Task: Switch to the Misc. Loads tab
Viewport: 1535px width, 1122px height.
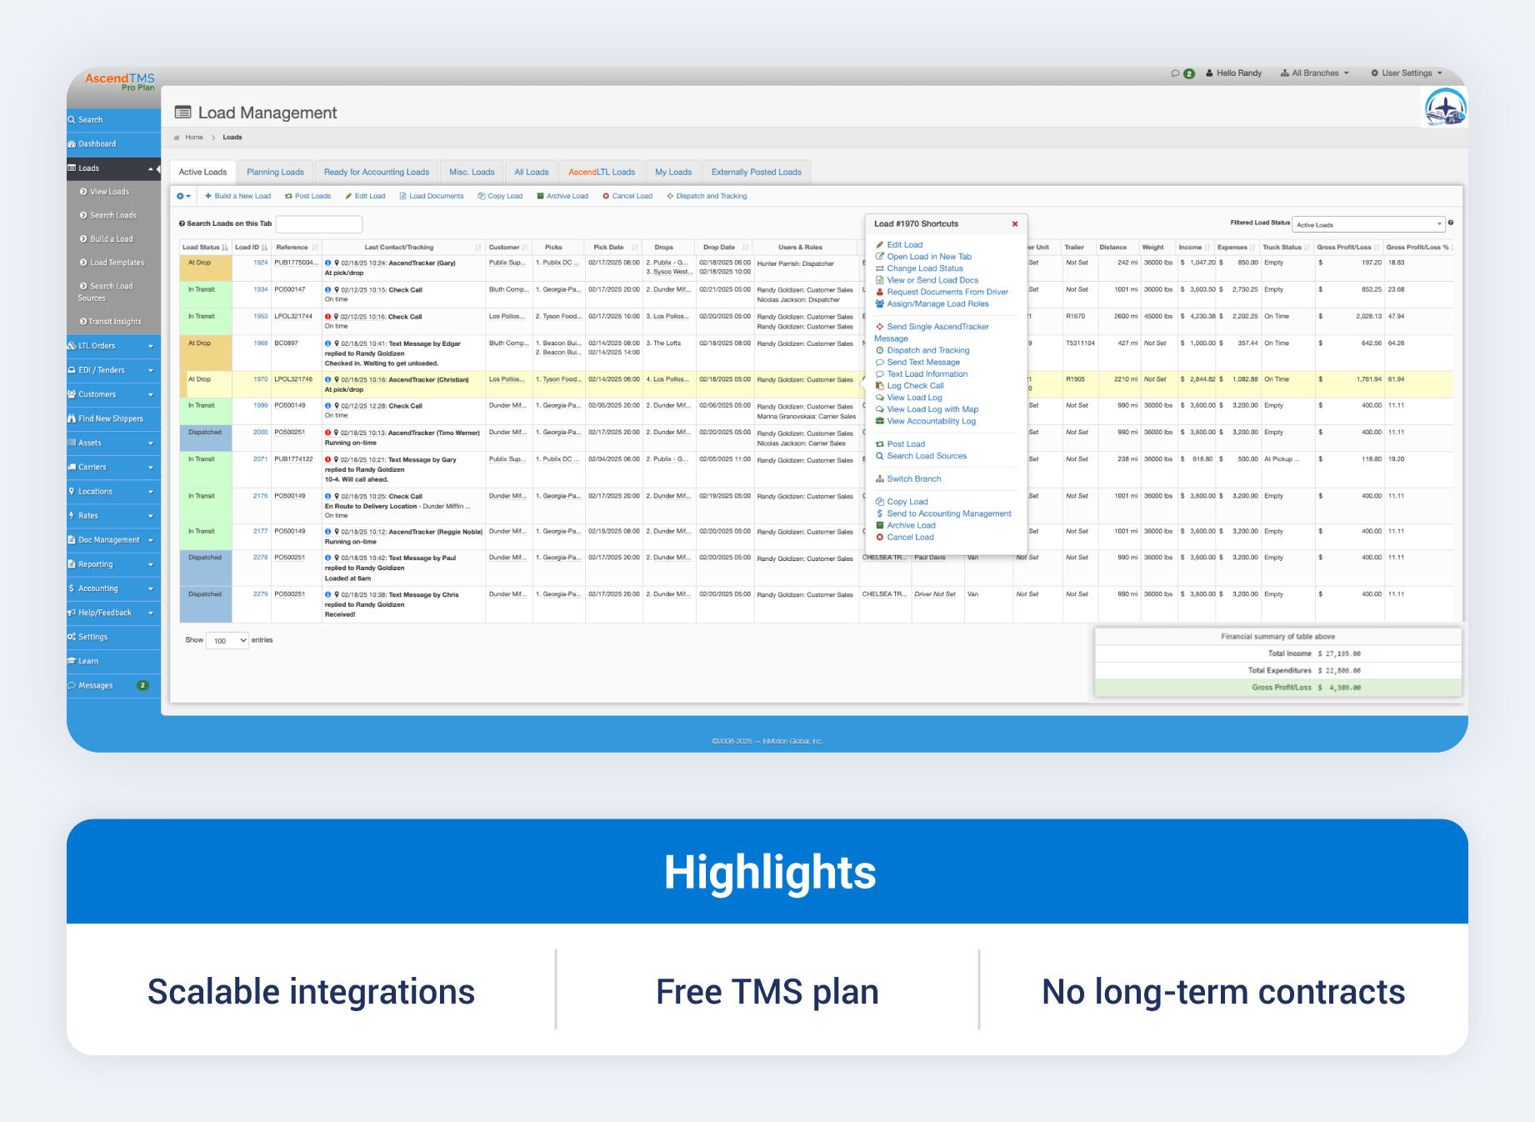Action: [472, 173]
